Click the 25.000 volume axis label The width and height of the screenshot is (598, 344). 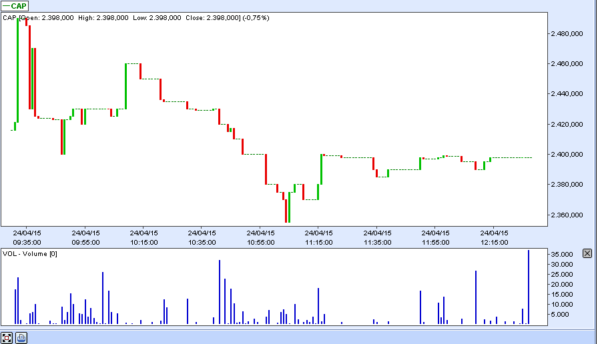[x=562, y=274]
